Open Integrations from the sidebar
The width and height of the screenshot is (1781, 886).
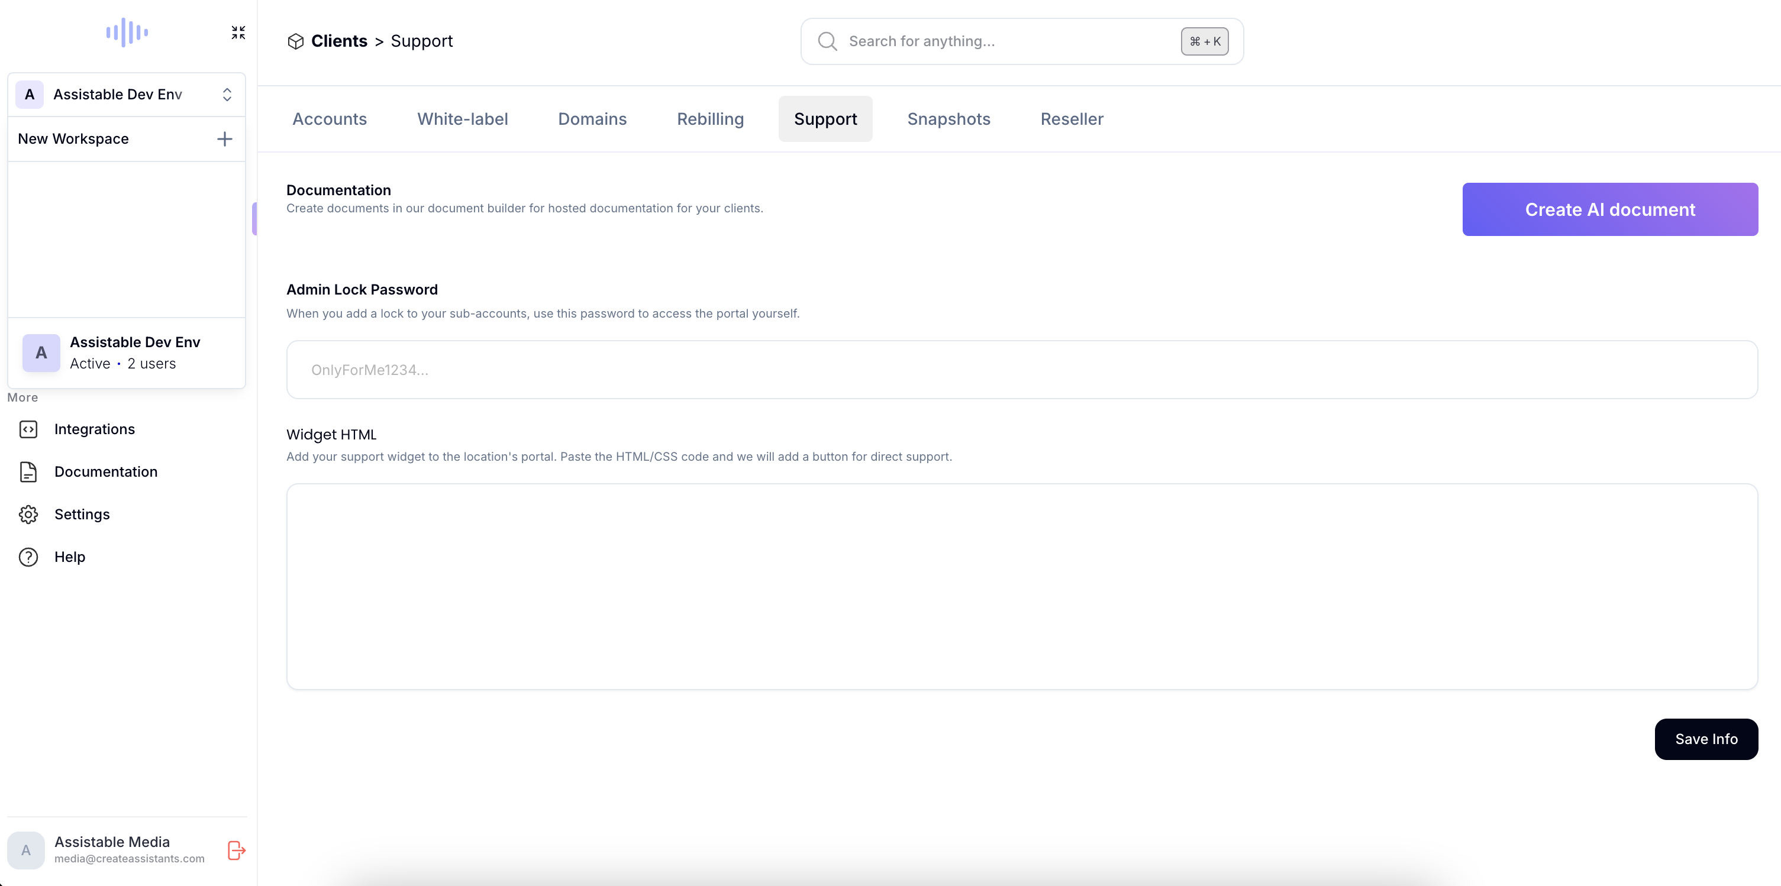point(94,429)
